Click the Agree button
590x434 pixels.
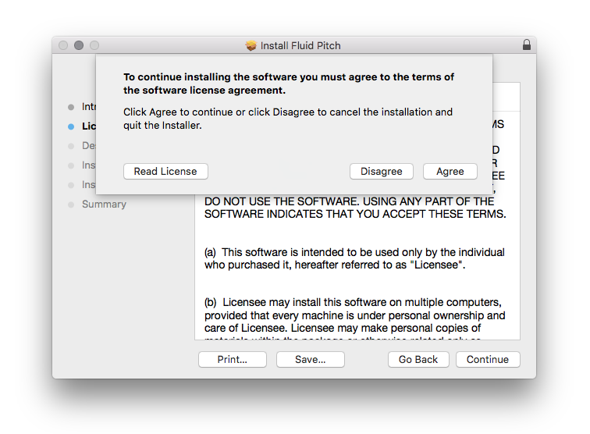pos(450,171)
